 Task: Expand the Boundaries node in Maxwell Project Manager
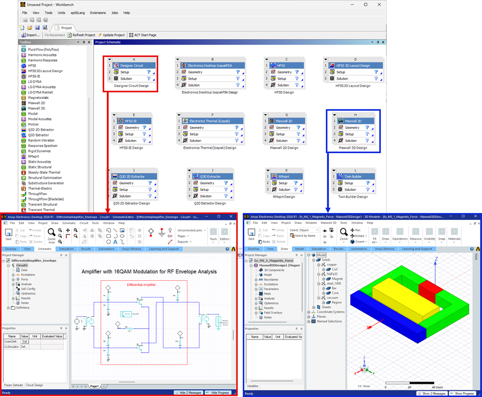click(x=256, y=280)
